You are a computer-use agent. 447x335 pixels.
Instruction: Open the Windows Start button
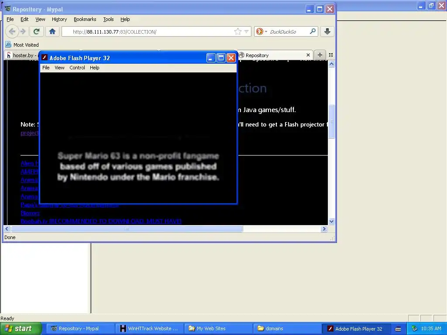pos(21,328)
